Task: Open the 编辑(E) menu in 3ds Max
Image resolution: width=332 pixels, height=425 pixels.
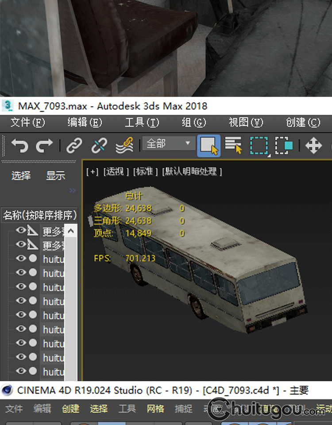Action: tap(85, 123)
